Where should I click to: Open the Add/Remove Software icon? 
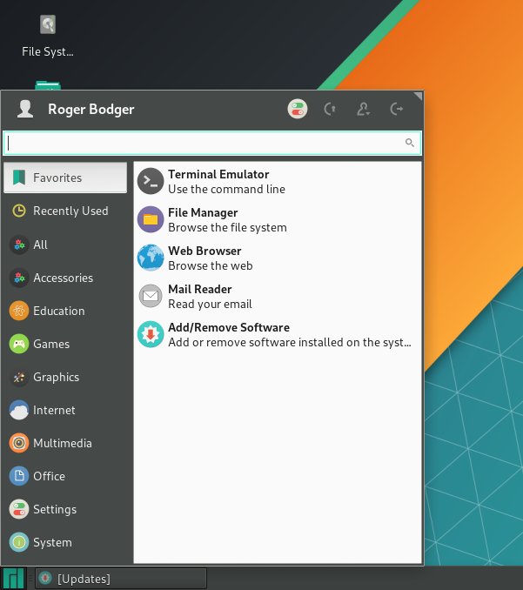tap(151, 334)
